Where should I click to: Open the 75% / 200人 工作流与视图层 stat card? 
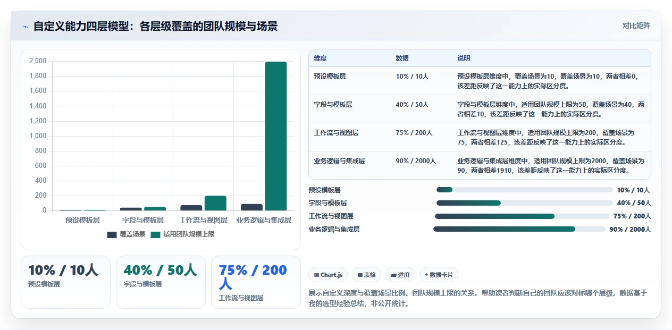click(x=256, y=282)
